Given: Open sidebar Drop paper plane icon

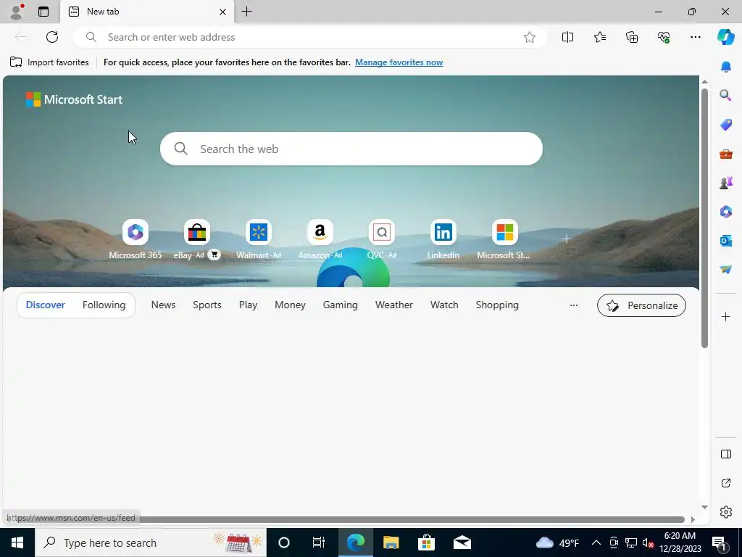Looking at the screenshot, I should click(x=725, y=269).
